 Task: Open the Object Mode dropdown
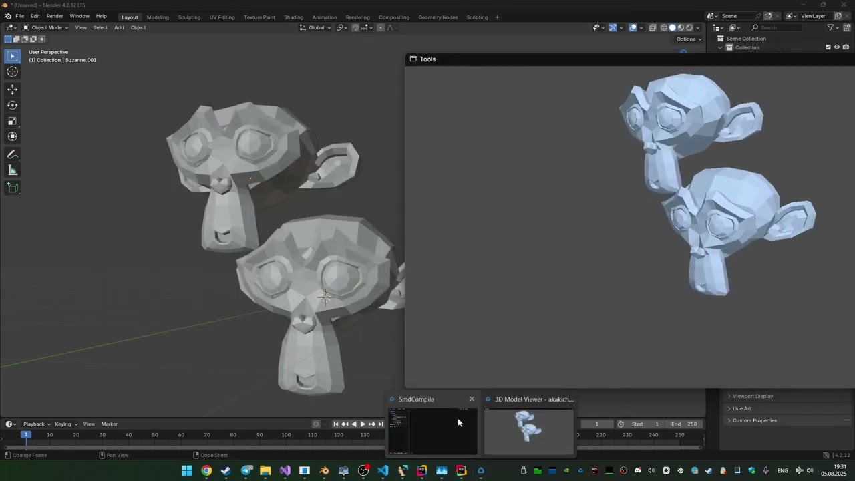coord(45,27)
